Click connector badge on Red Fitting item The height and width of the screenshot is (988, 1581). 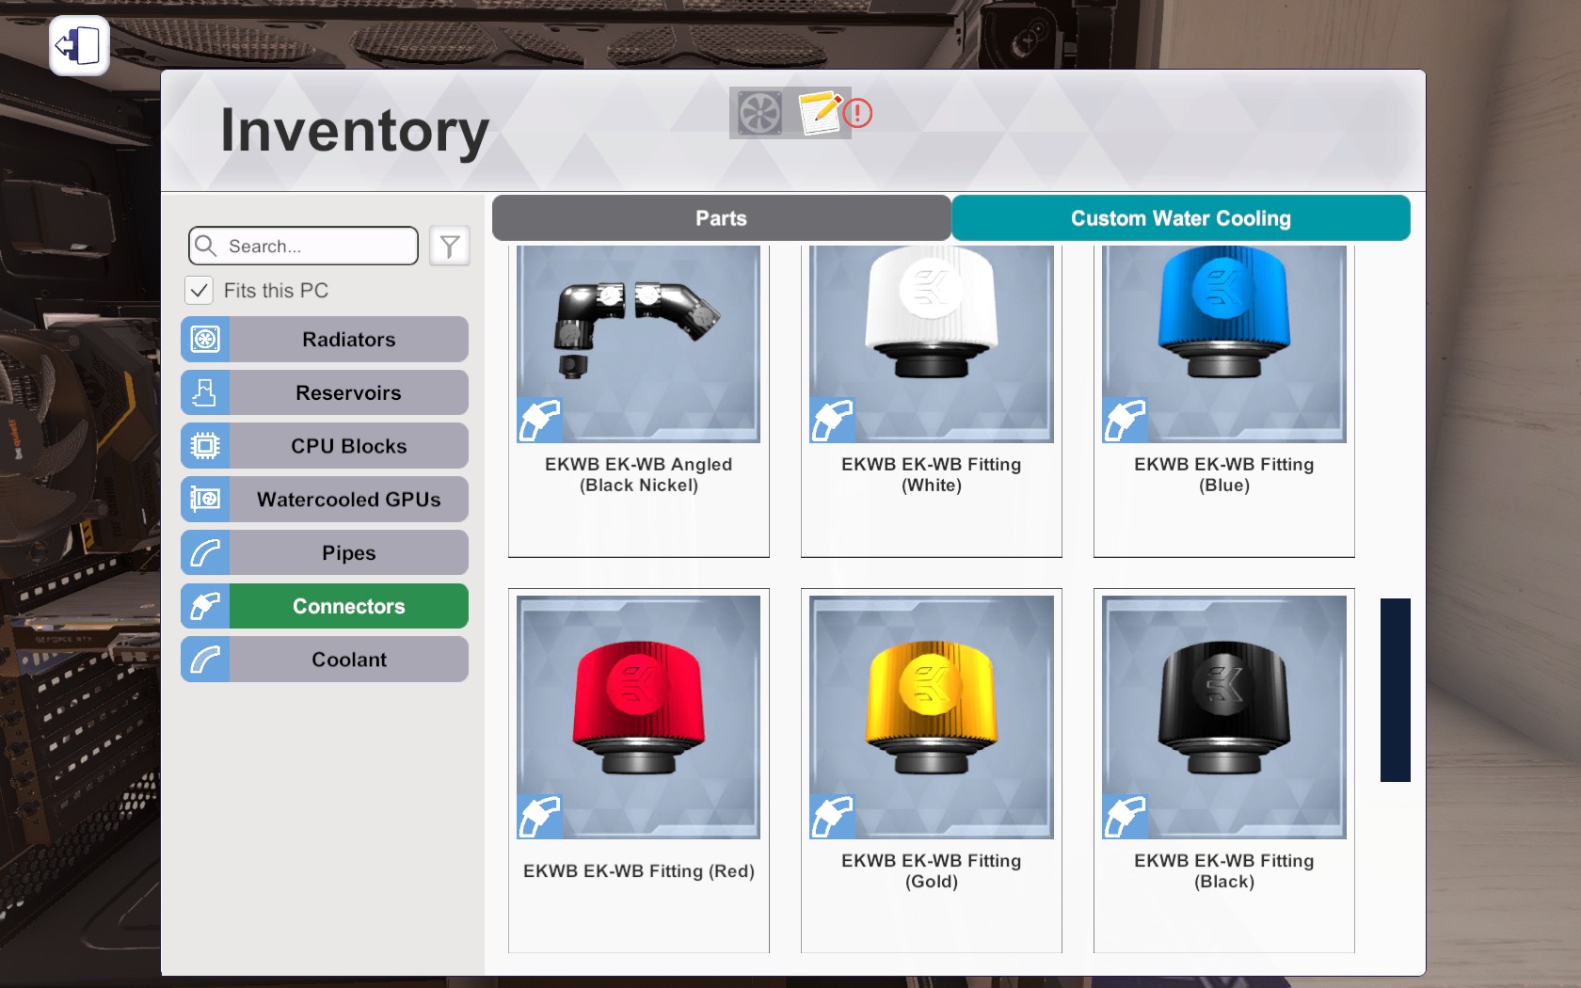[540, 816]
